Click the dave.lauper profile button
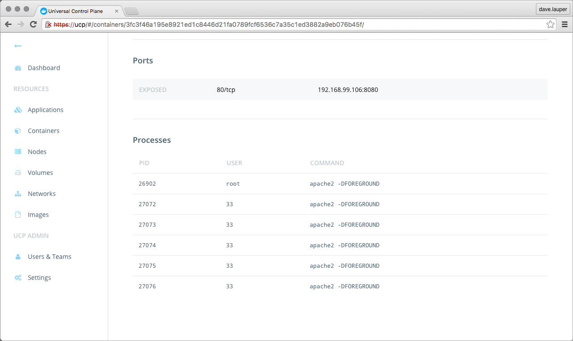Image resolution: width=573 pixels, height=341 pixels. (x=552, y=9)
